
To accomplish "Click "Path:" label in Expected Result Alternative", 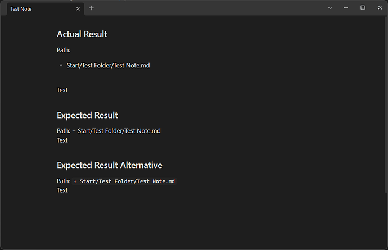I will (64, 181).
